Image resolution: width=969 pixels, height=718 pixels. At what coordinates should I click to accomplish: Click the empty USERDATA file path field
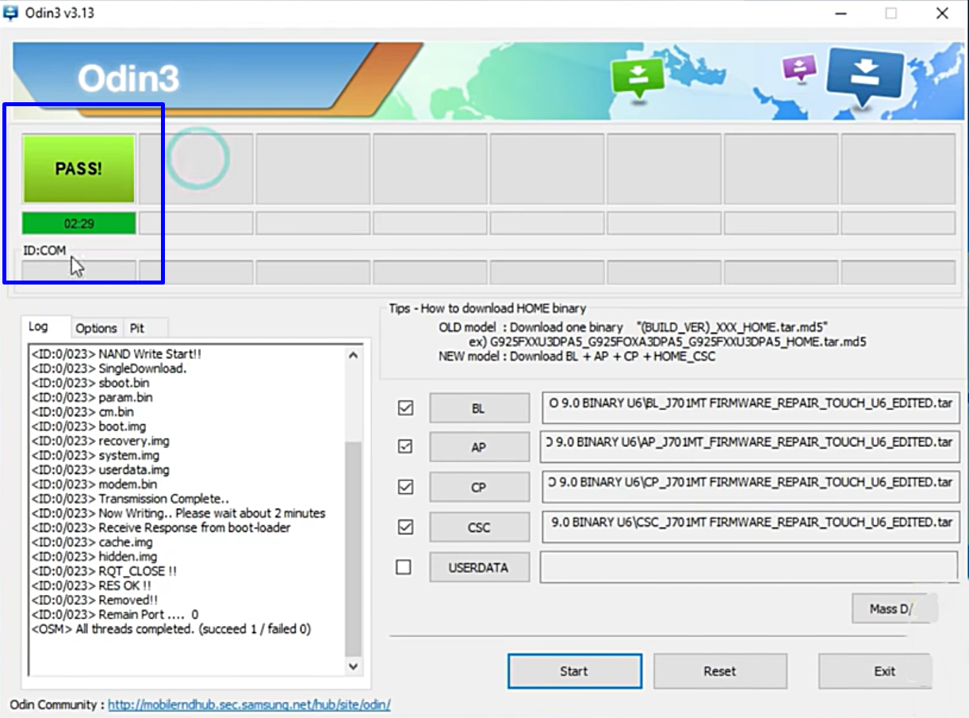click(749, 567)
